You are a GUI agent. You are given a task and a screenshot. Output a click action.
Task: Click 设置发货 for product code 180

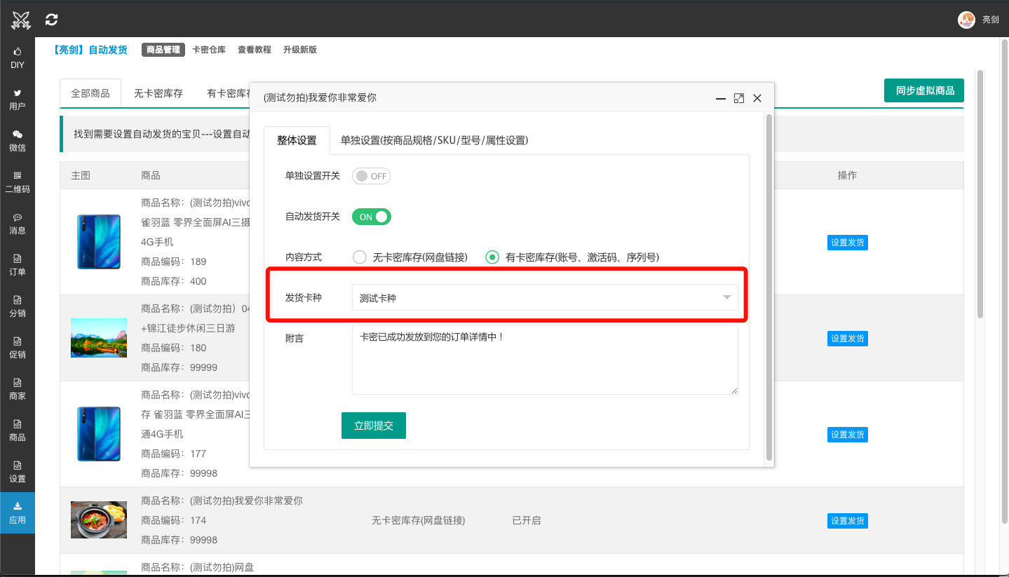tap(848, 339)
